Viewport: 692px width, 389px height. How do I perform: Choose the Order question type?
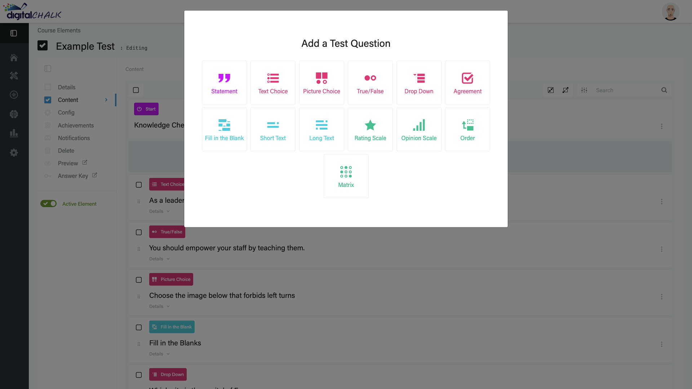pyautogui.click(x=467, y=129)
